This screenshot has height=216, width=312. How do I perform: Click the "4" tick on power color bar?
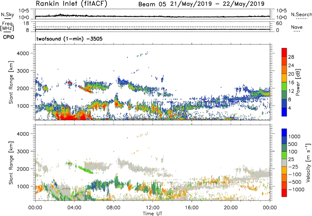pyautogui.click(x=290, y=108)
